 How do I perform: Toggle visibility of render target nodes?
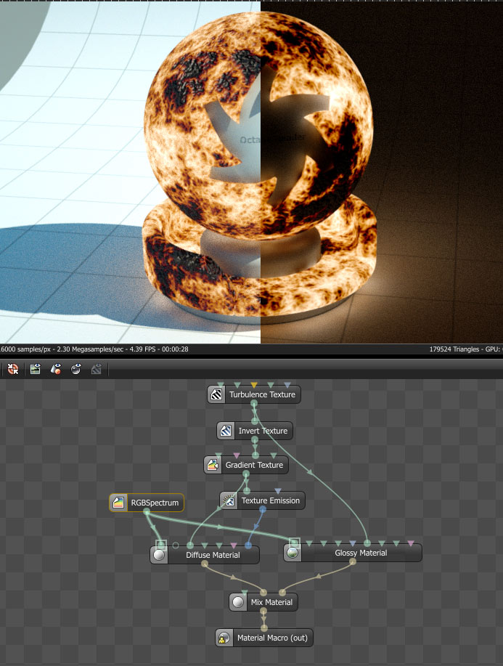[x=36, y=369]
